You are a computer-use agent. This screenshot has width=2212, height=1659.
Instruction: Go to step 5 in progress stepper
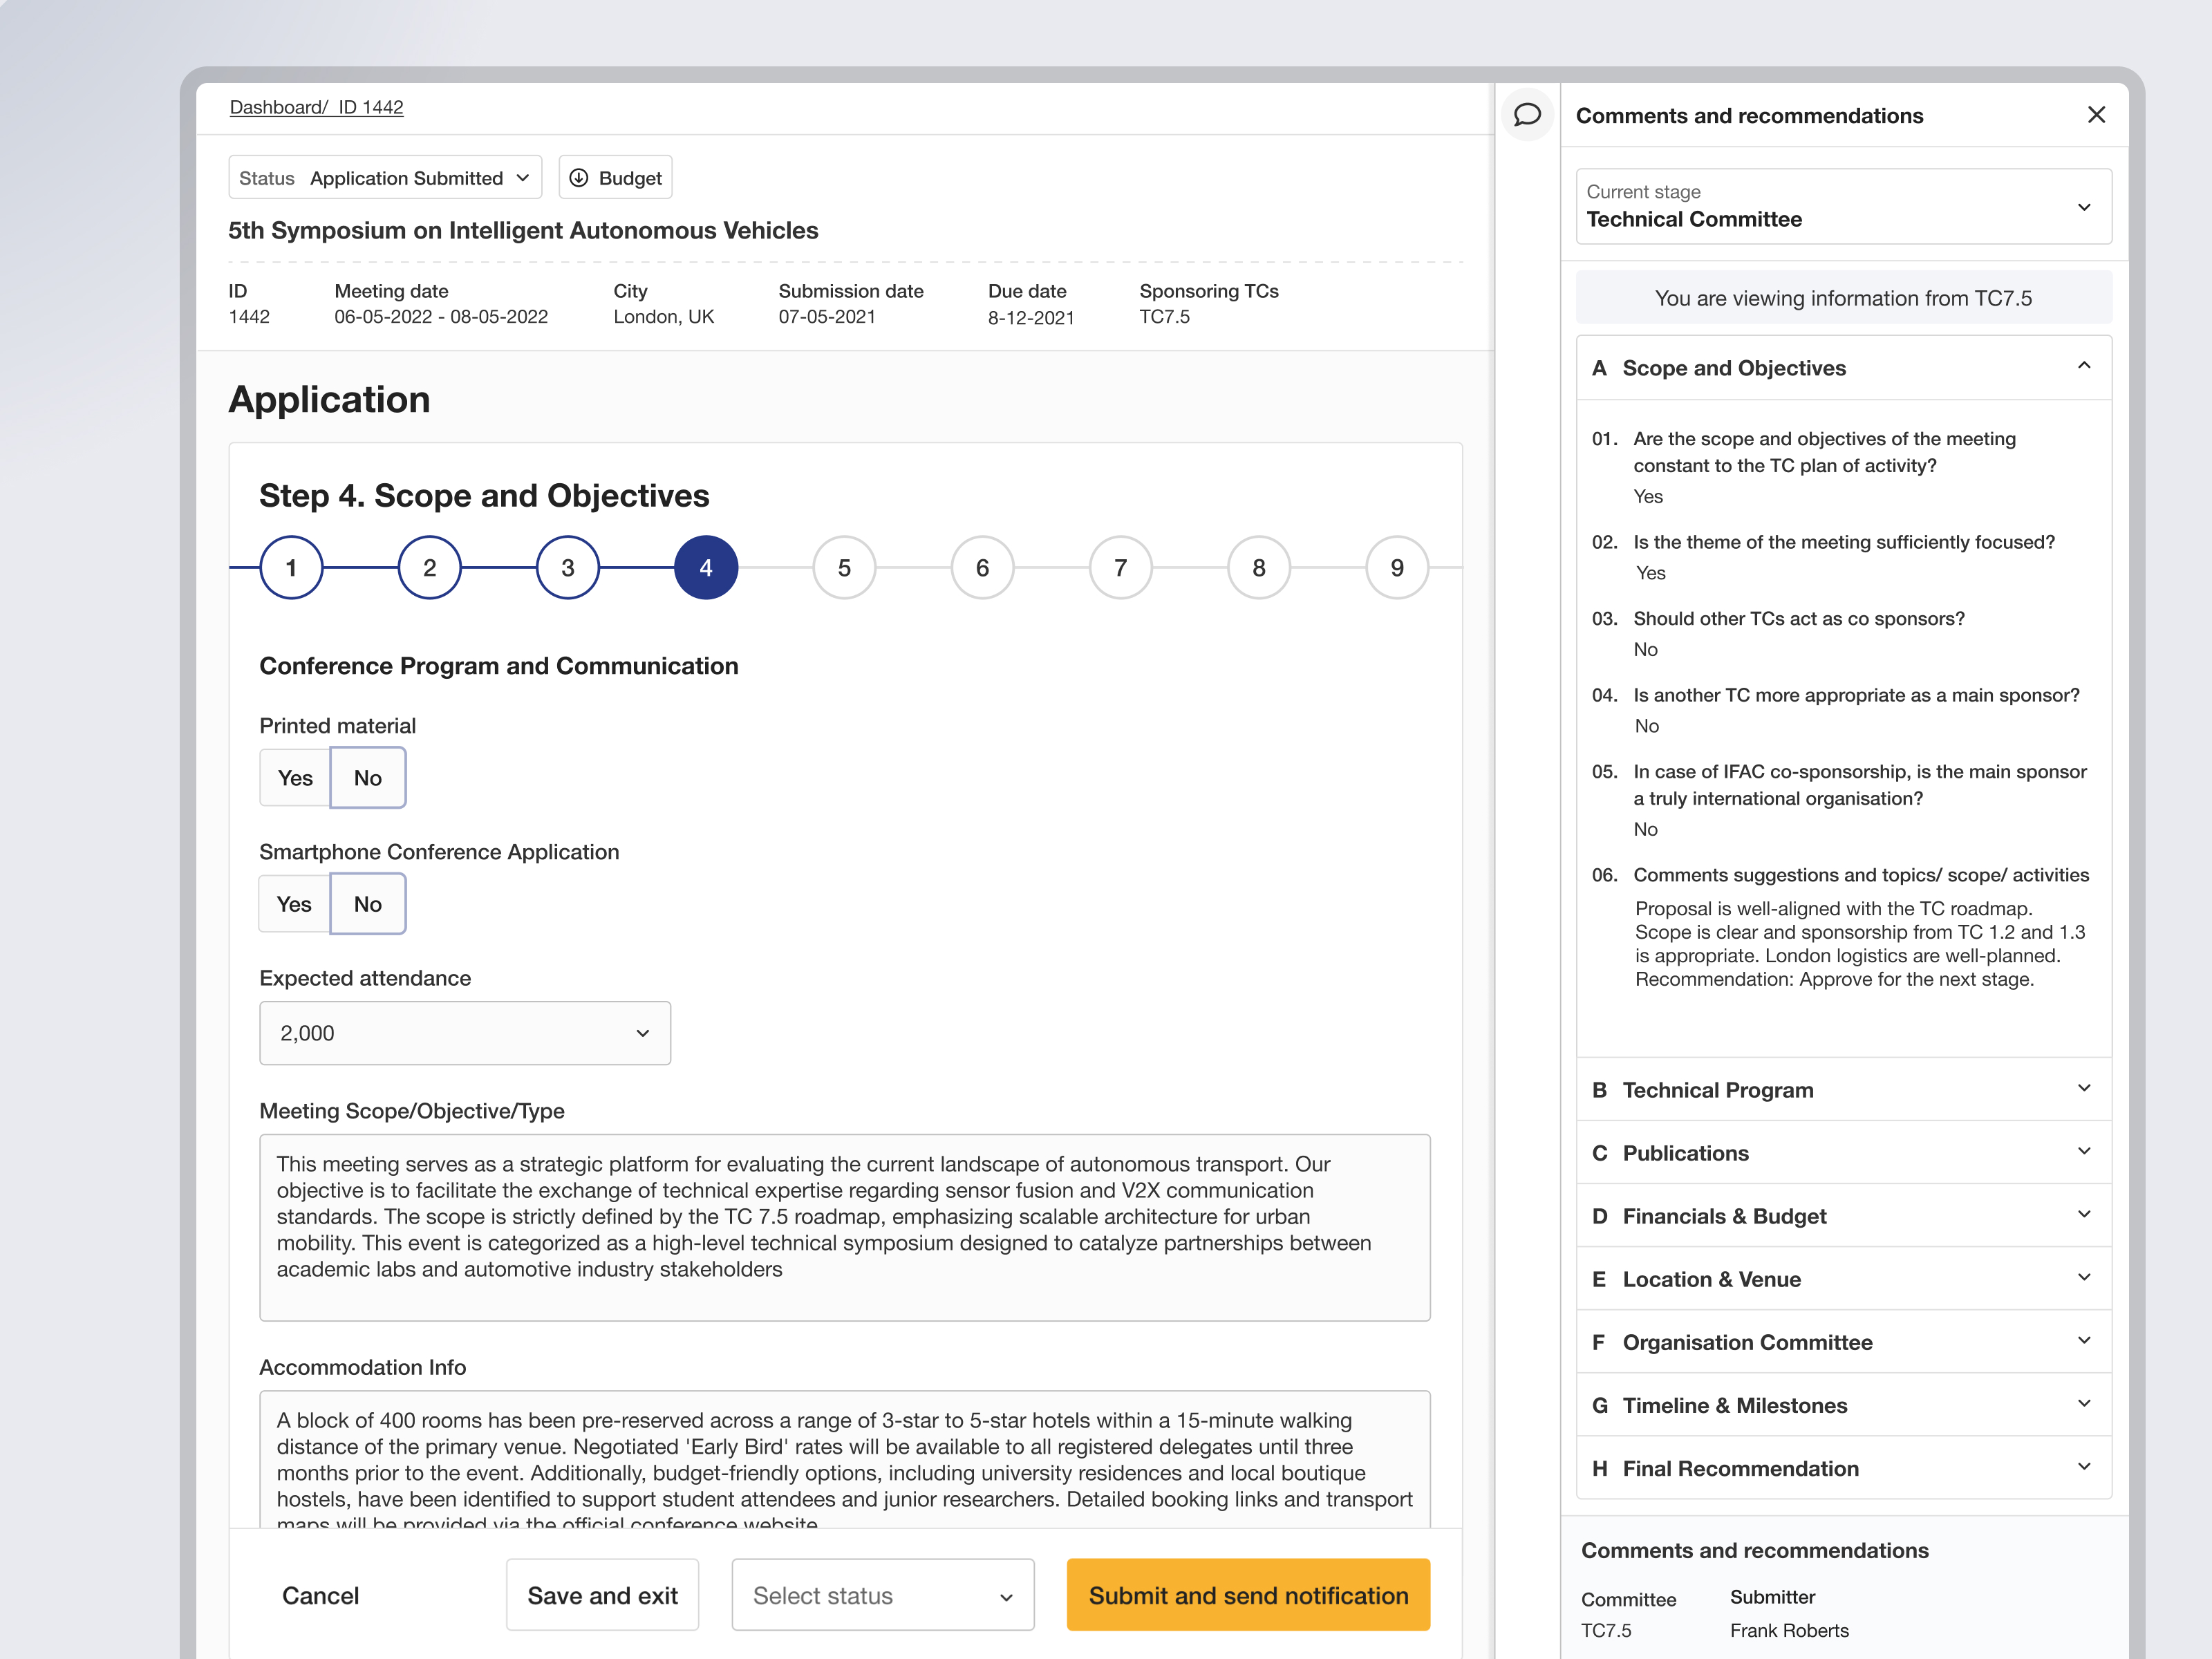pyautogui.click(x=844, y=568)
